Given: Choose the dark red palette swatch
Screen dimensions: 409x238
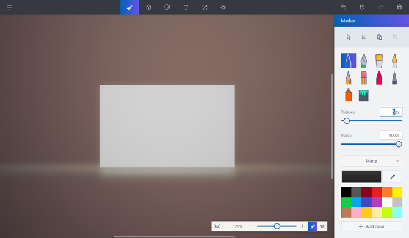Looking at the screenshot, I should (x=366, y=192).
